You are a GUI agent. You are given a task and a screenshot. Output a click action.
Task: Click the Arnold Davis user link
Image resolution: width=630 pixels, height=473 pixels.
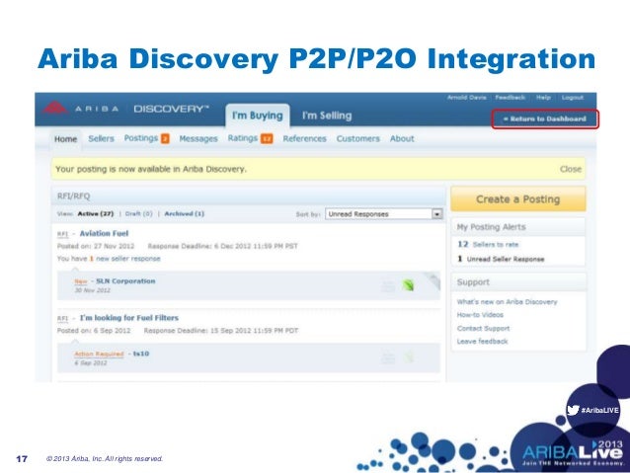467,98
